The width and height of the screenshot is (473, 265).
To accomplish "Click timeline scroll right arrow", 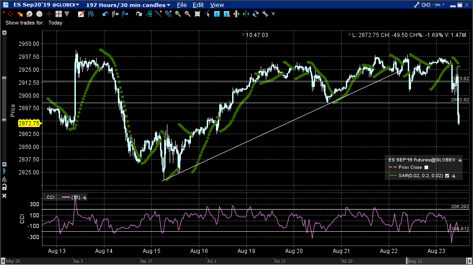I will point(469,261).
